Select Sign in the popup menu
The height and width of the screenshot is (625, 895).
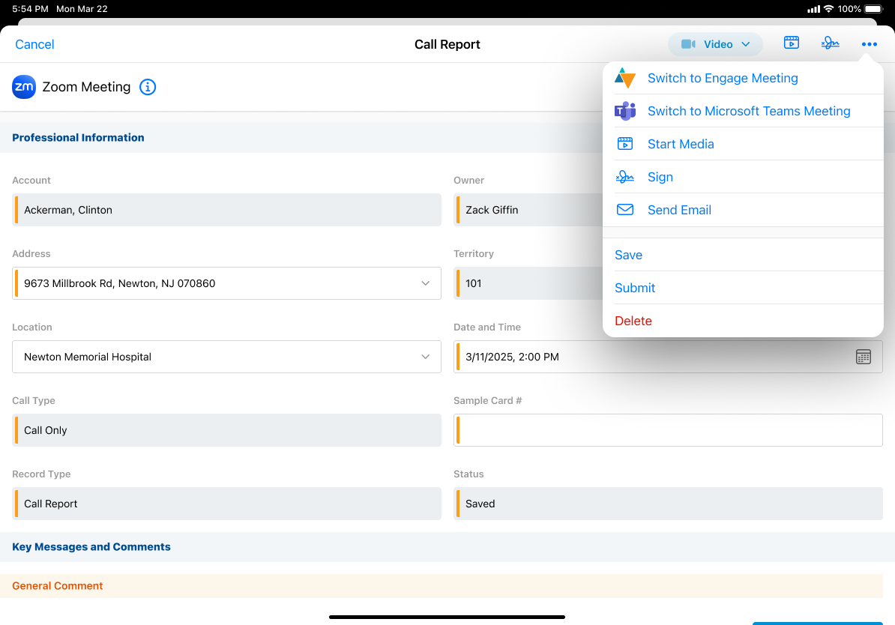tap(660, 177)
